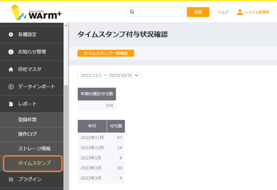
Task: Click the タイムスタンプ一括検証 button
Action: (106, 53)
